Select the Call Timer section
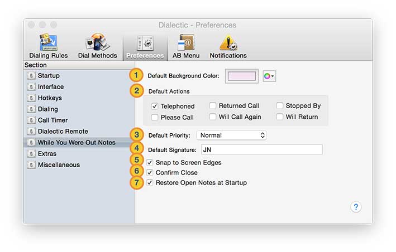This screenshot has height=252, width=396. [79, 120]
